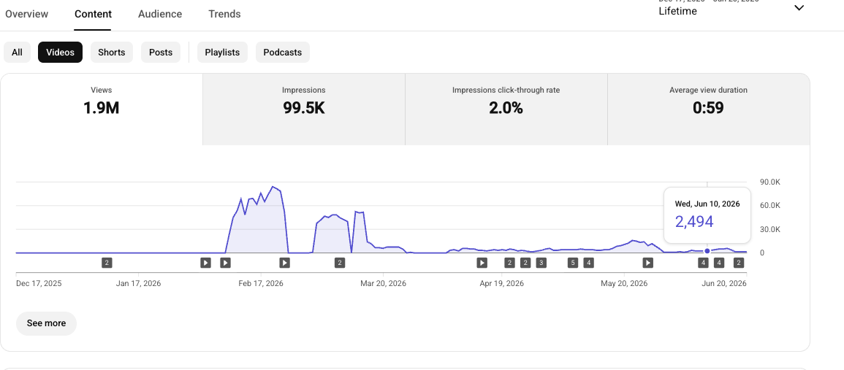
Task: Click the 30.0K y-axis label
Action: click(769, 229)
